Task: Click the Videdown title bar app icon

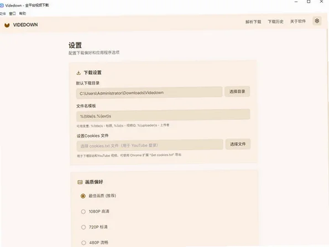Action: tap(2, 6)
